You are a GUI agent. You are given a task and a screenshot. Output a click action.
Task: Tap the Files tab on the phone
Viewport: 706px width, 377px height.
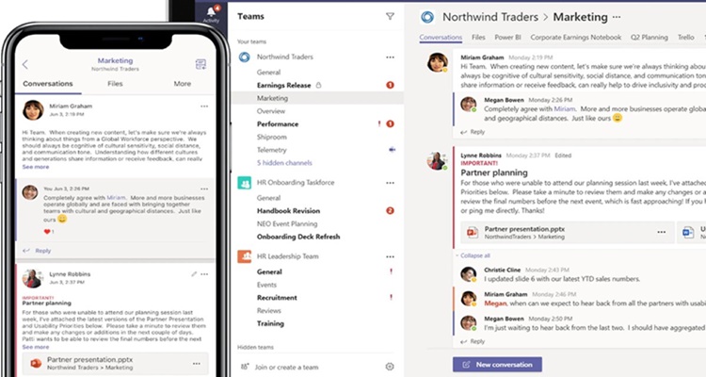click(115, 84)
